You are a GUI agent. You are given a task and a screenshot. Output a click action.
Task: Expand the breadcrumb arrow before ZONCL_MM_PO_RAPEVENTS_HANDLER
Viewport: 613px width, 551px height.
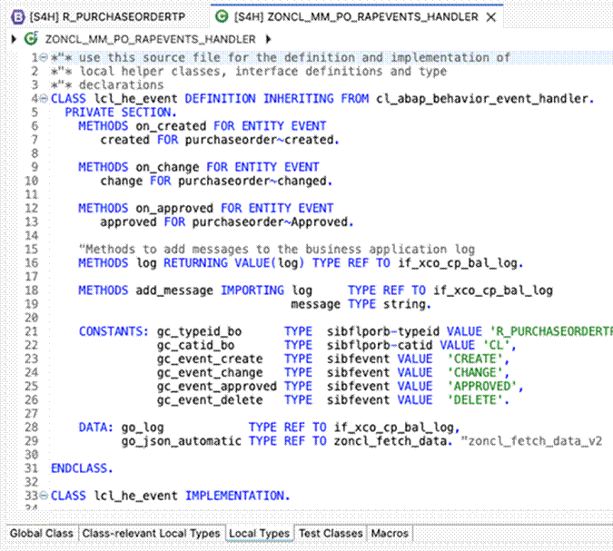[12, 39]
